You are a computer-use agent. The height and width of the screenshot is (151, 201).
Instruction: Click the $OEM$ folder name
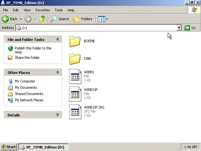click(x=89, y=41)
